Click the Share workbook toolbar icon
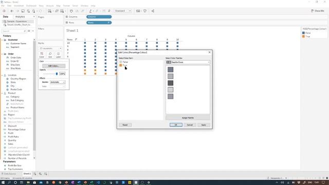 (x=153, y=11)
